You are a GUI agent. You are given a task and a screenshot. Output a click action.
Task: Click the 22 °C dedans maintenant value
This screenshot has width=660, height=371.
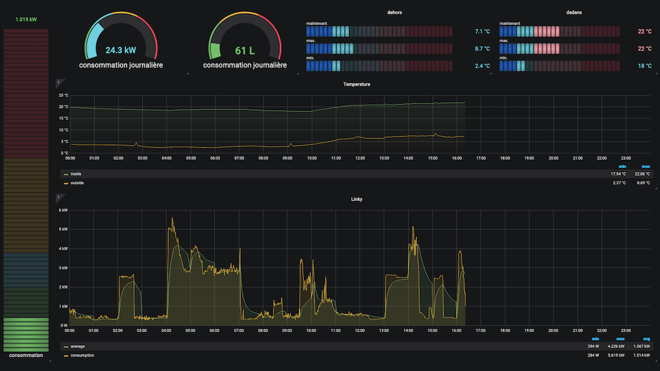(x=645, y=32)
